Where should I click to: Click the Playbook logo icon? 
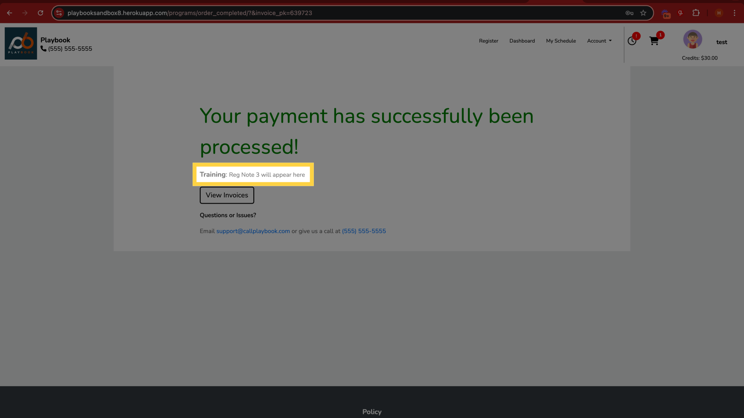coord(21,43)
